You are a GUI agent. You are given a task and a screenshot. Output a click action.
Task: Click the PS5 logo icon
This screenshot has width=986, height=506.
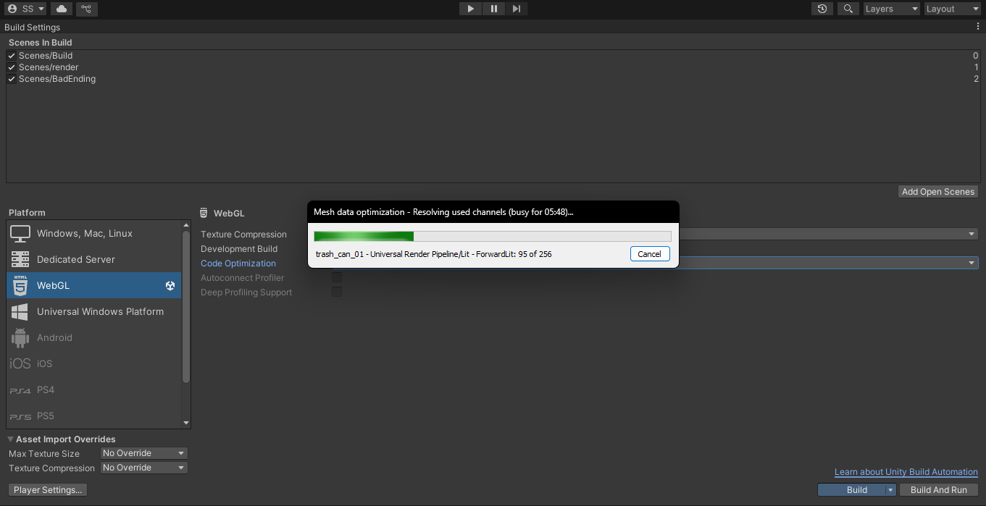(20, 416)
